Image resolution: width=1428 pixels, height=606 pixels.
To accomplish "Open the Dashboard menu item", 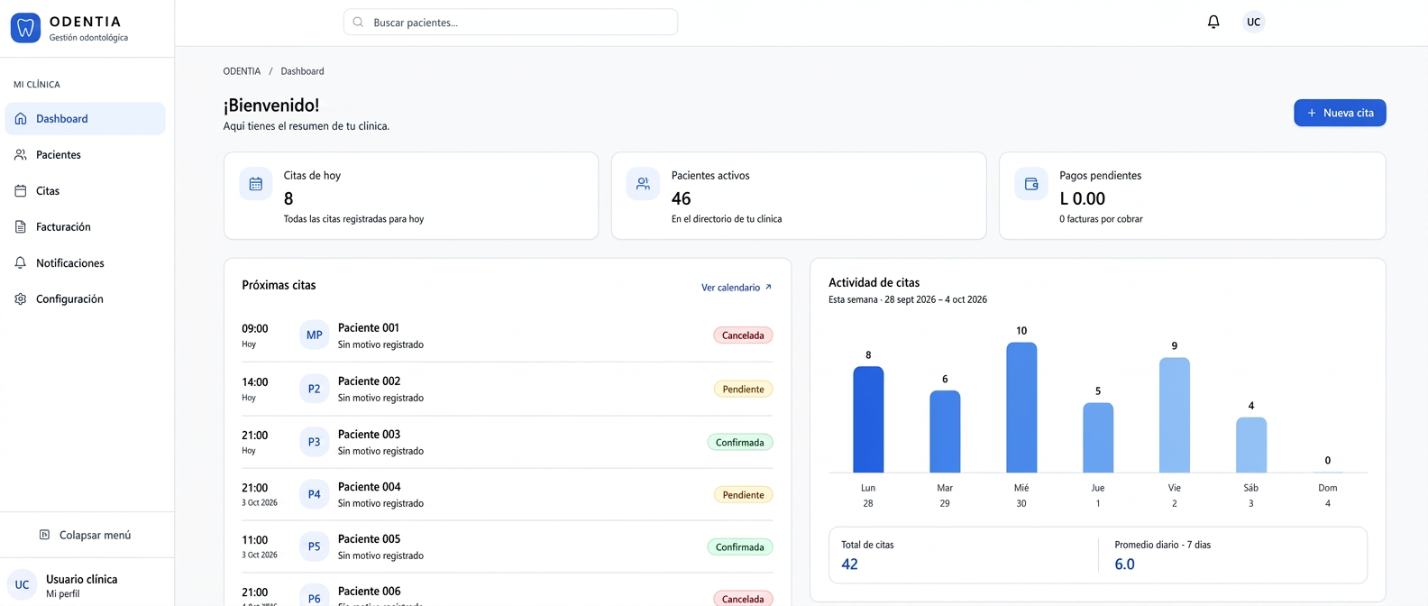I will [85, 118].
